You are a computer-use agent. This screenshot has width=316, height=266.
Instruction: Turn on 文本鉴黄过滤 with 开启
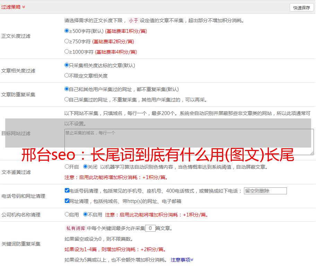pos(67,167)
